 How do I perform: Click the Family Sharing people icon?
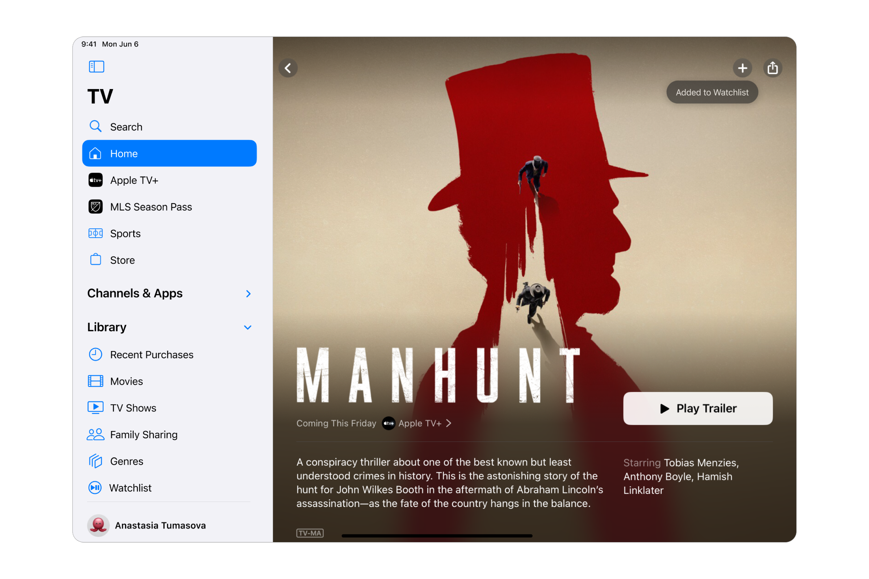pos(96,435)
